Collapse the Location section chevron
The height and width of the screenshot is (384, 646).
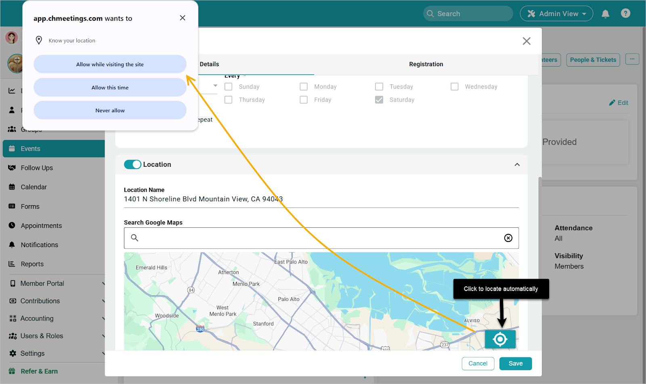(517, 165)
